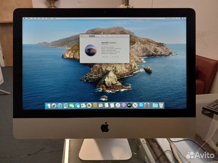The height and width of the screenshot is (163, 218).
Task: Open Contacts brown book in Dock
Action: coord(95,105)
